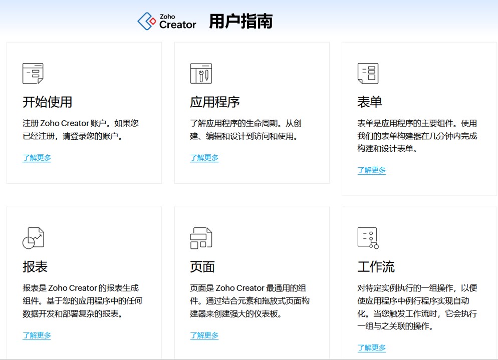This screenshot has height=360, width=498.
Task: Click the 工作流 heading
Action: (376, 267)
